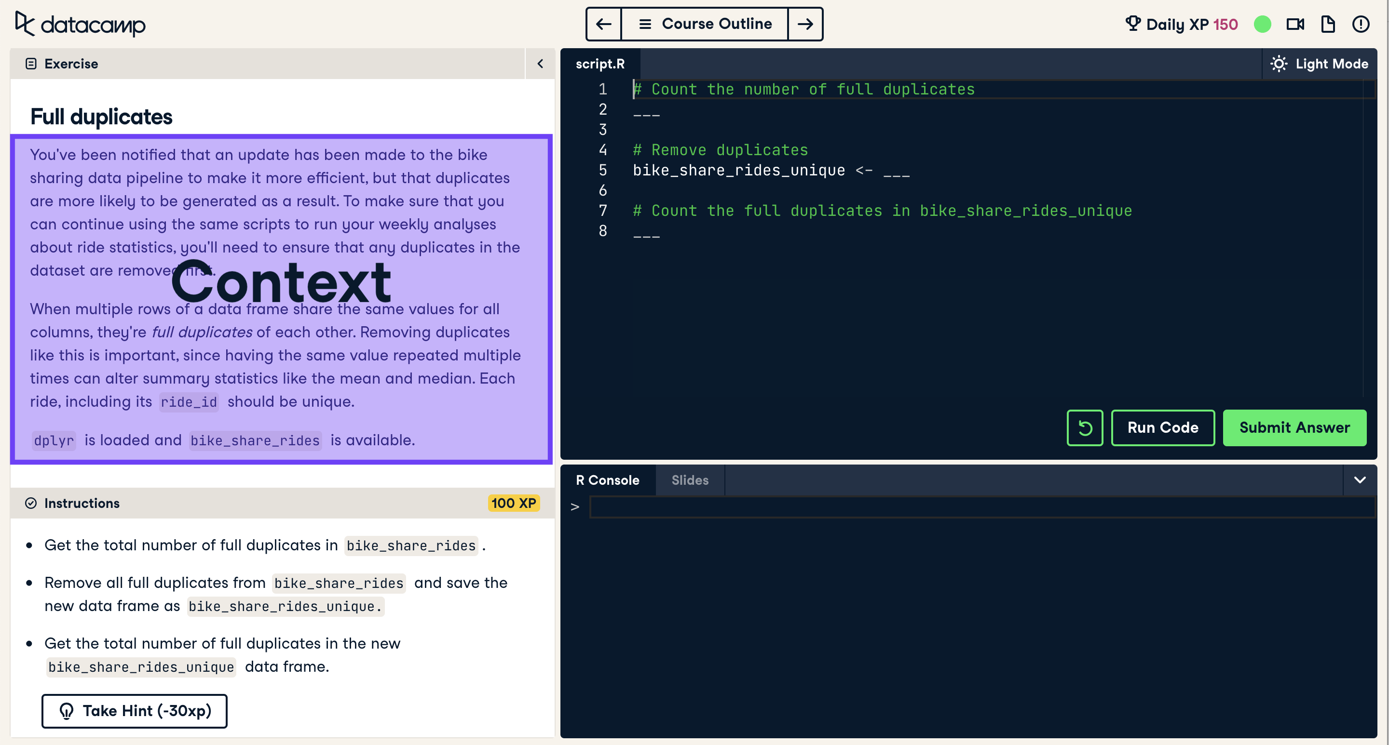1389x745 pixels.
Task: Click the Full duplicates heading
Action: pyautogui.click(x=101, y=116)
